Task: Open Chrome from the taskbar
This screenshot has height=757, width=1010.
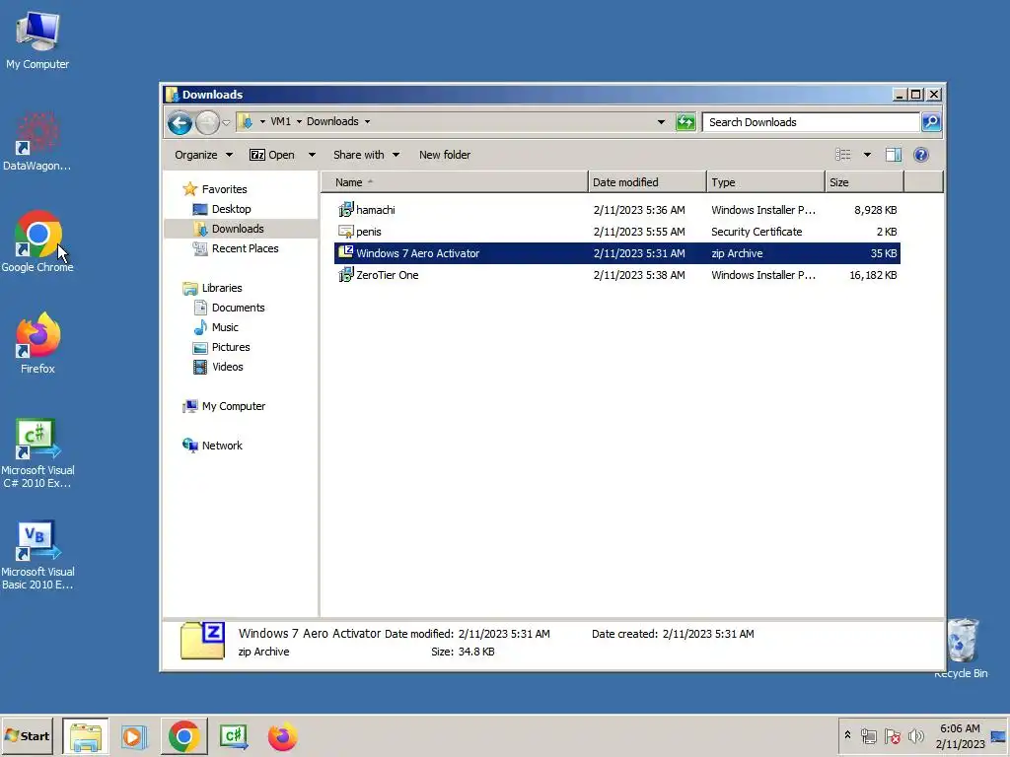Action: 184,736
